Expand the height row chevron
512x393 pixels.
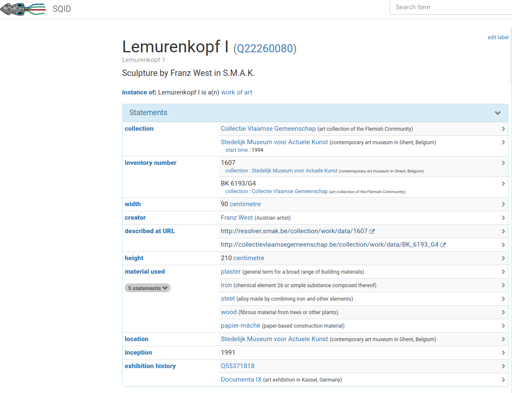(503, 258)
